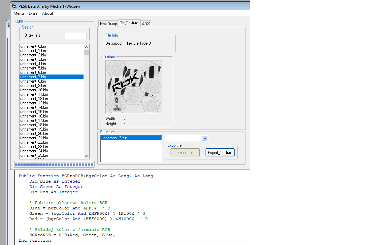Open the About menu

click(47, 13)
